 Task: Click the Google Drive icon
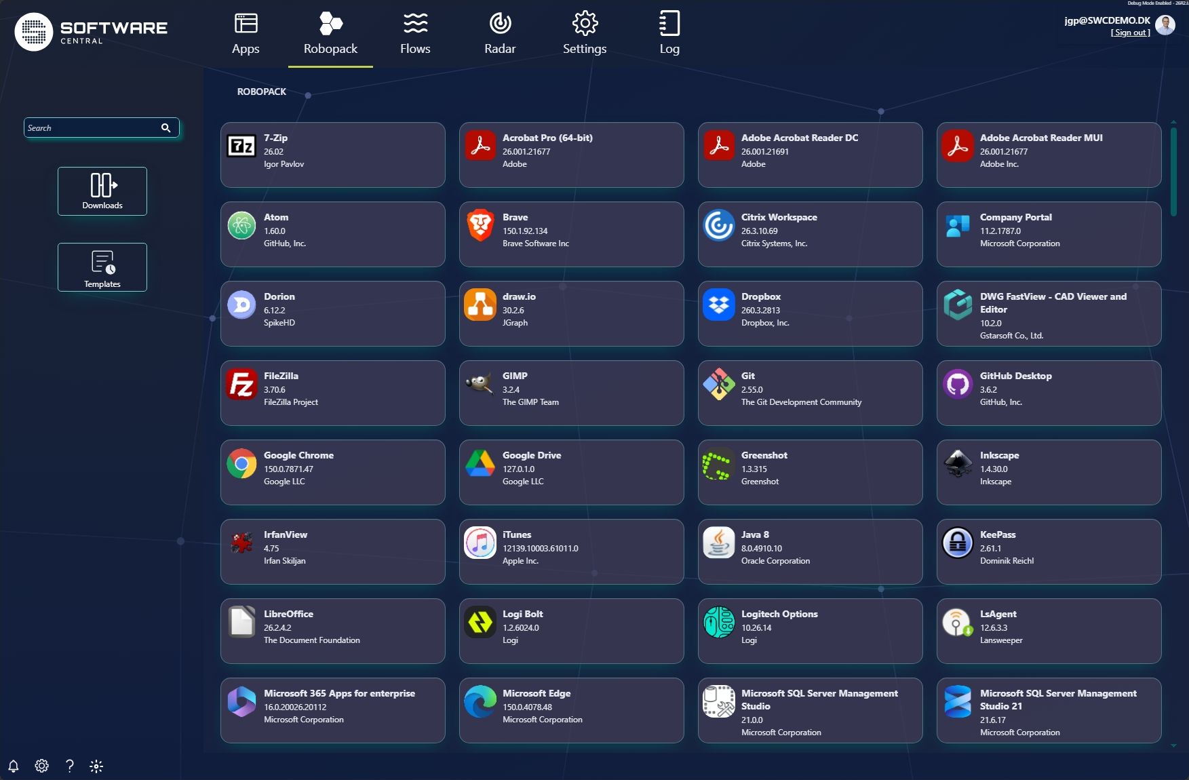(480, 463)
